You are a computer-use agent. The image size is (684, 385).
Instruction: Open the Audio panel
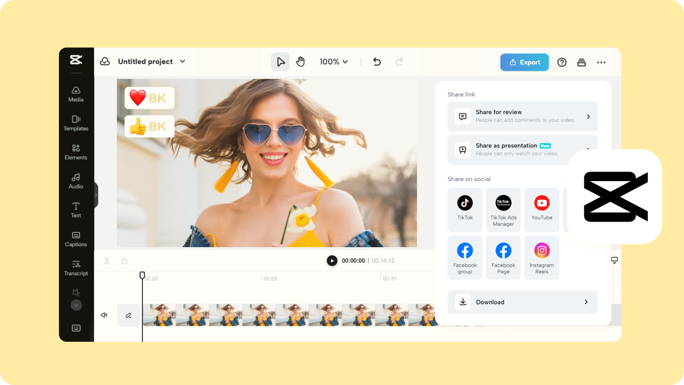pos(76,182)
